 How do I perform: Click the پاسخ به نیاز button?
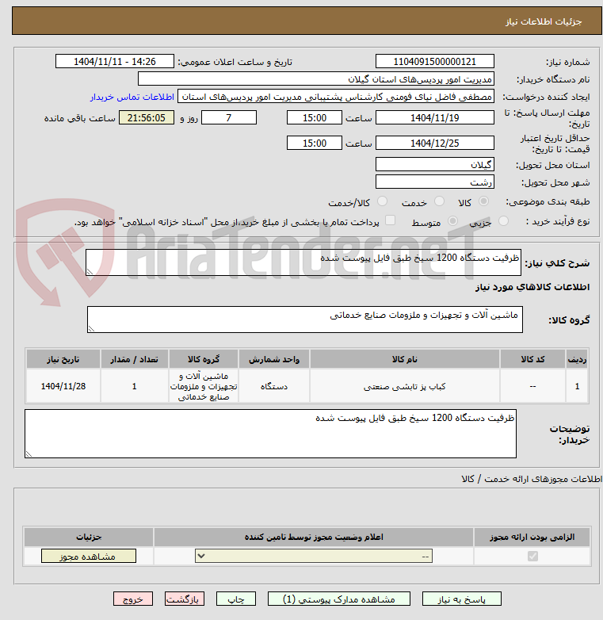461,599
